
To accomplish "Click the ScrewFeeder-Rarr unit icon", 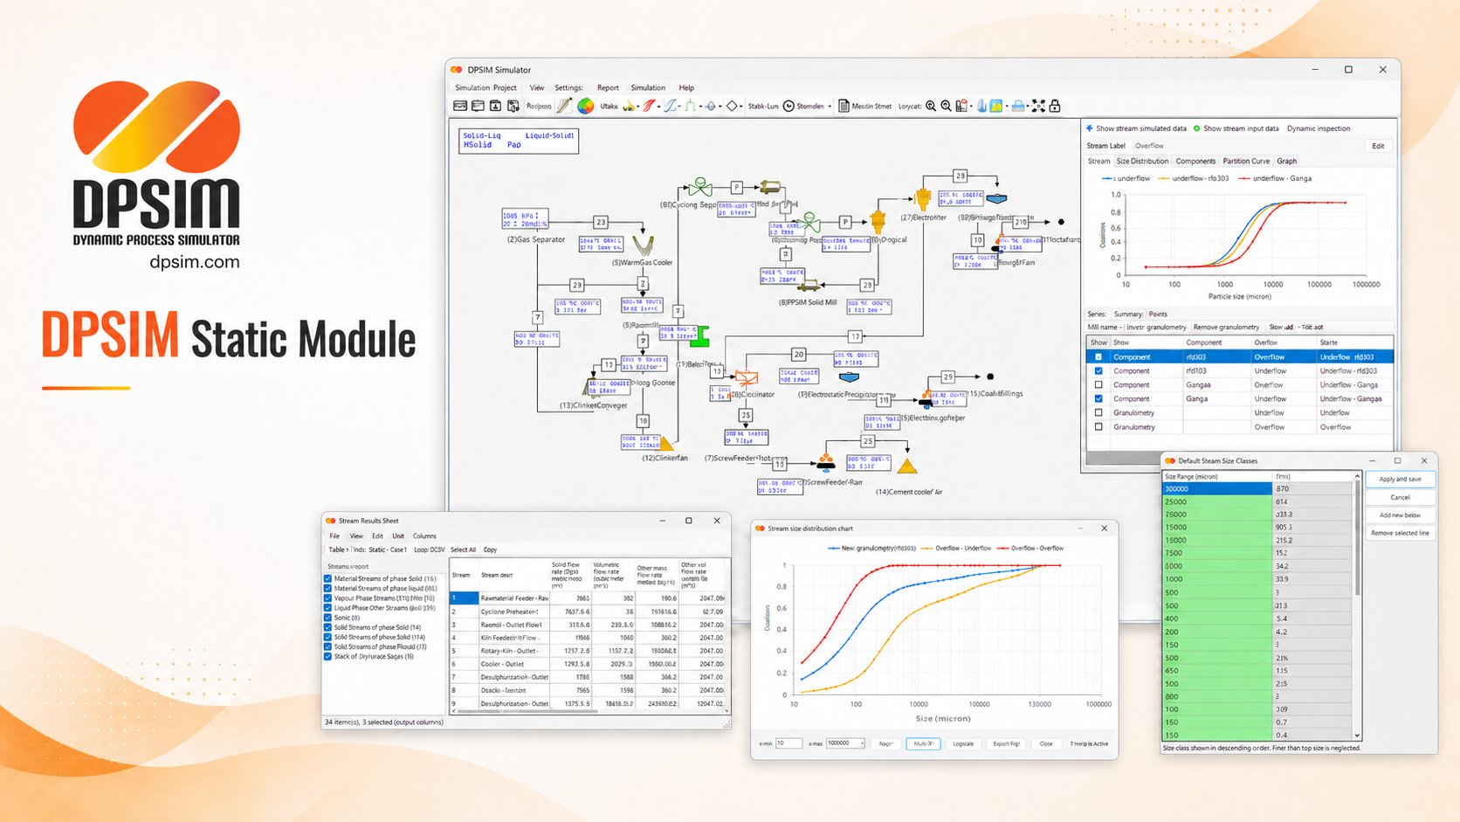I will (825, 463).
